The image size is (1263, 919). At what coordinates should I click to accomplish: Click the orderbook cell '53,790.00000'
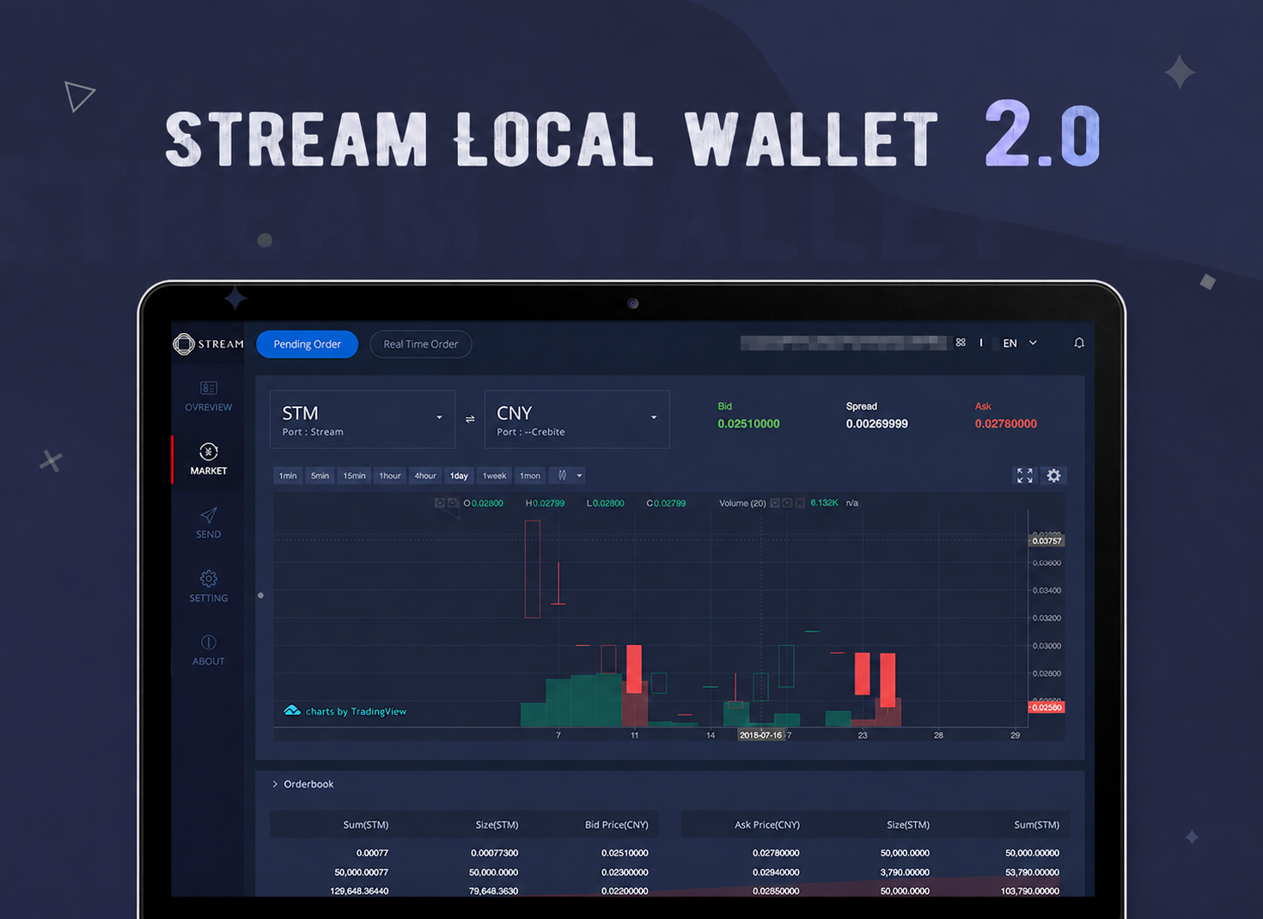pyautogui.click(x=1032, y=873)
